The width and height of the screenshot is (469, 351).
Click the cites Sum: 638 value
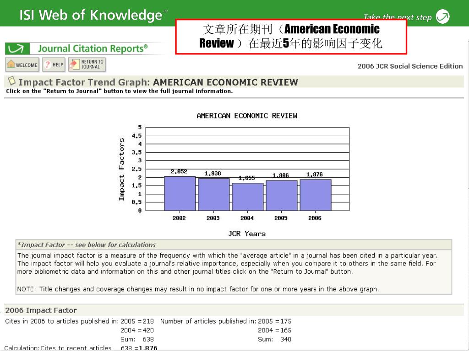pyautogui.click(x=137, y=340)
